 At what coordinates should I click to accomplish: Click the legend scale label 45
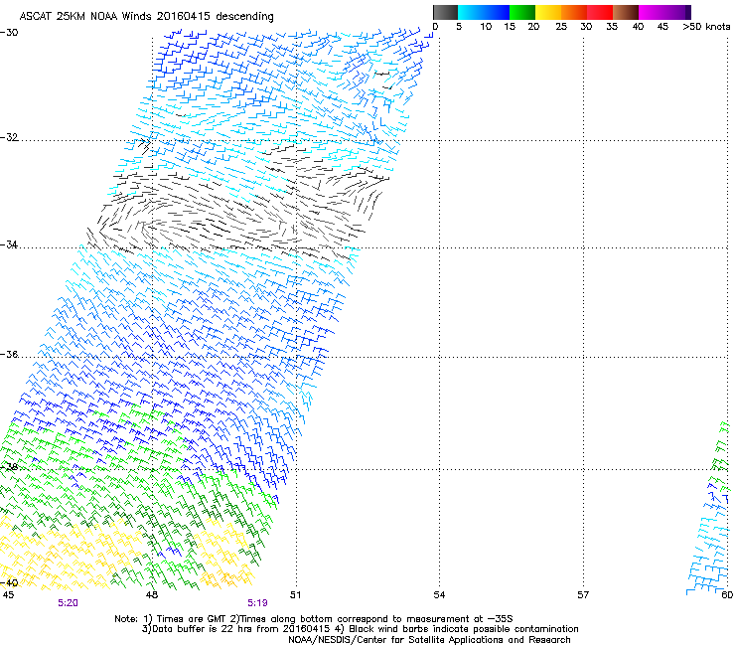tap(662, 27)
